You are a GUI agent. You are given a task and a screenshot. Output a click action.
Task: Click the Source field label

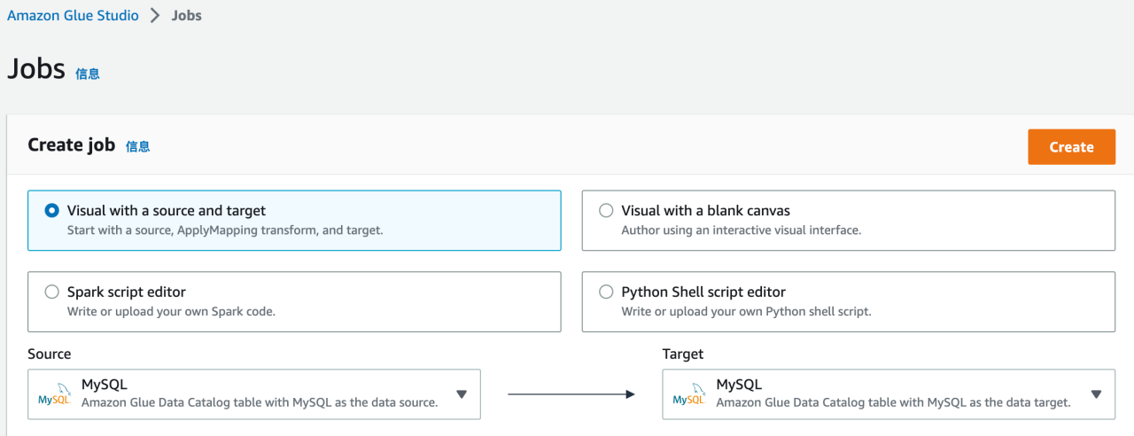49,354
